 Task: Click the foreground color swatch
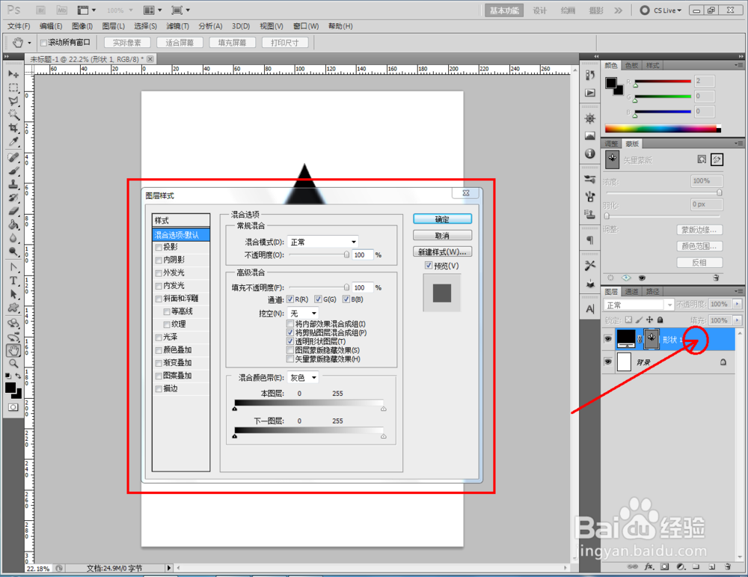coord(9,386)
